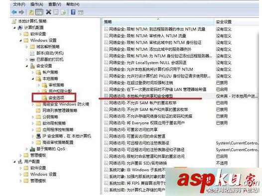Click policy icon beside 允许对该计算机的 PKU2U 身份验证
Viewport: 262px width, 196px height.
click(x=106, y=76)
